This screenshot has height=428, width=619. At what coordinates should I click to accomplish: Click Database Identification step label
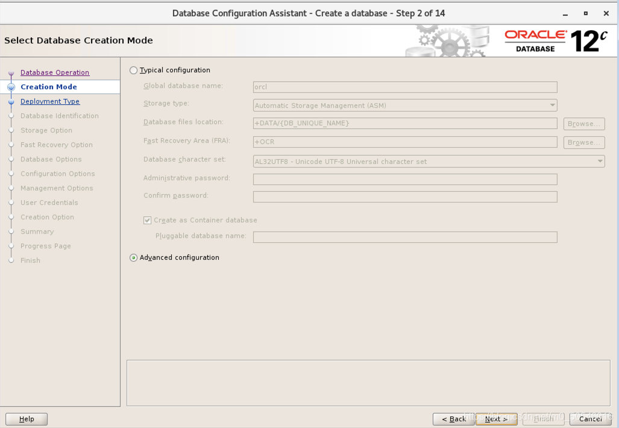pyautogui.click(x=60, y=116)
